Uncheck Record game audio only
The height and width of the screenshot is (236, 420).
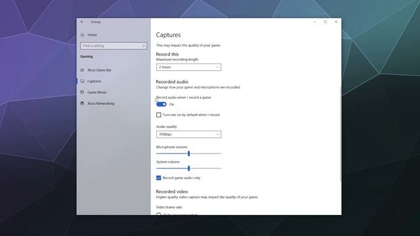coord(159,178)
